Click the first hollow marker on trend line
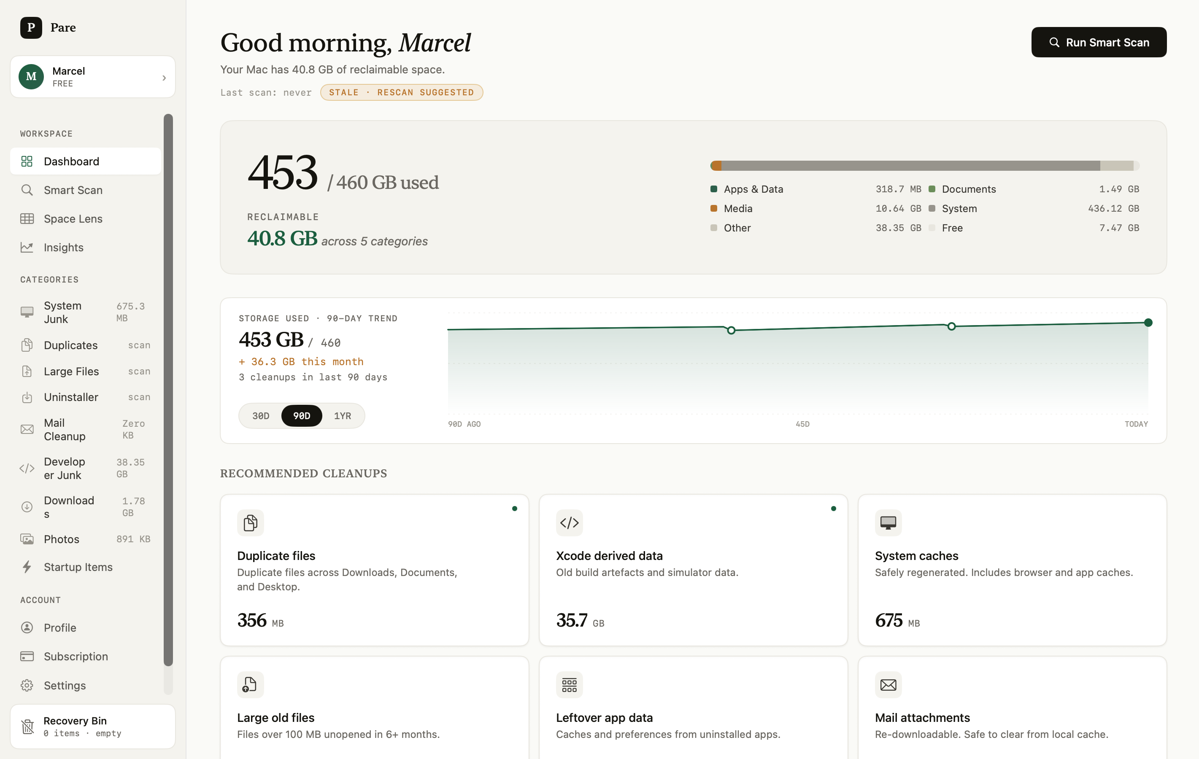The height and width of the screenshot is (759, 1199). click(x=731, y=331)
